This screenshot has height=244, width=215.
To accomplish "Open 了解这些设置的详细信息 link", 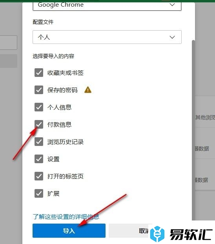I will click(x=66, y=217).
